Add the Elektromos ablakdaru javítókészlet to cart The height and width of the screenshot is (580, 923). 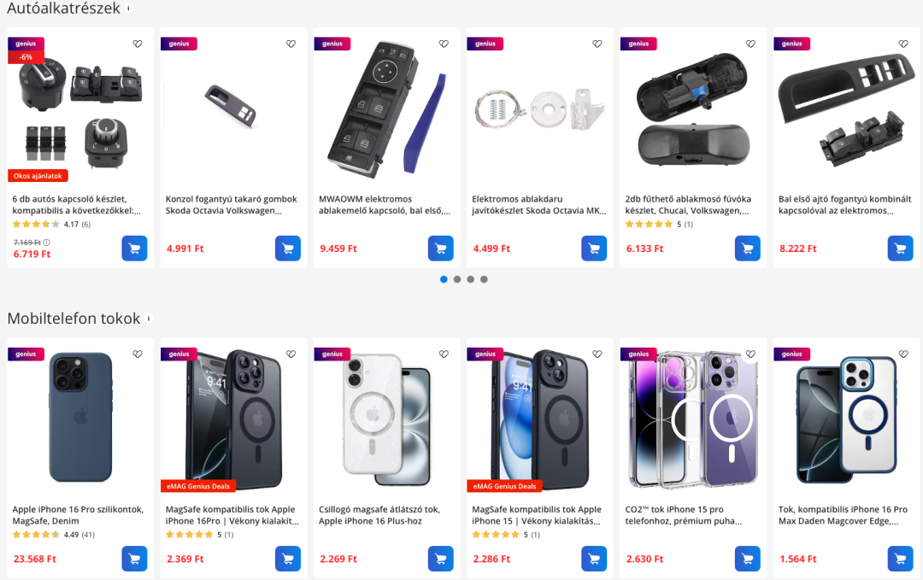point(594,248)
